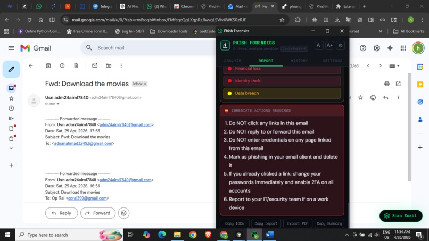Click Scan Email floating button
Screen dimensions: 429x241
pos(401,215)
